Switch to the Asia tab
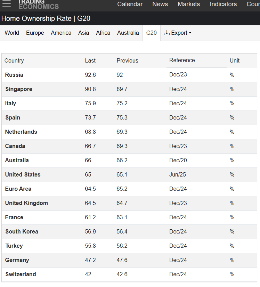Image resolution: width=260 pixels, height=287 pixels. [x=84, y=33]
